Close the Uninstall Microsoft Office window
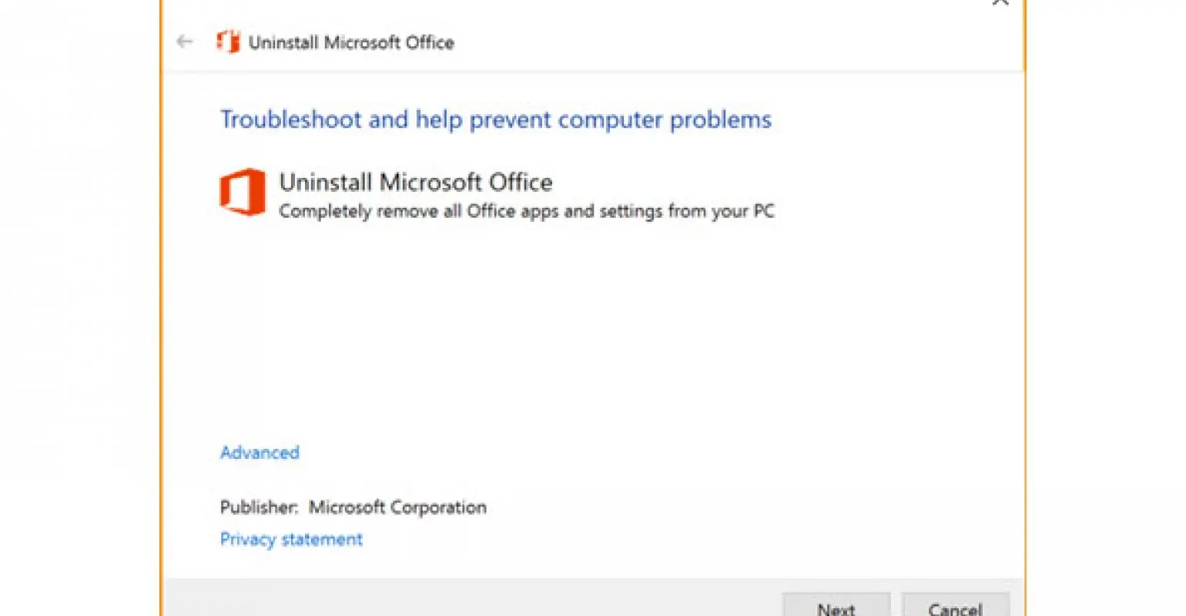This screenshot has width=1186, height=616. 1000,3
